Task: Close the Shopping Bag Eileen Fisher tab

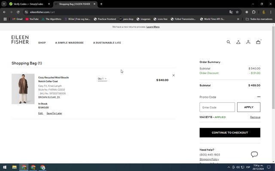Action: pyautogui.click(x=95, y=4)
